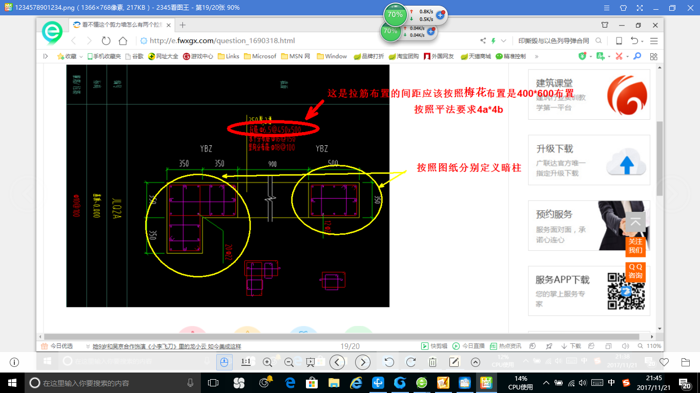Set image to 1:1 actual size

[x=245, y=362]
